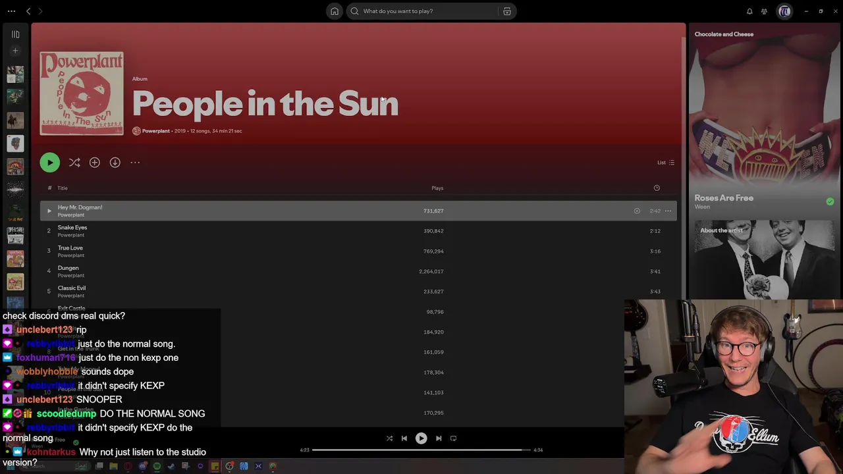Open more options for Hey Mr. Dogman!
The image size is (843, 474).
click(x=668, y=211)
